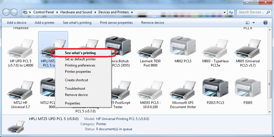The image size is (274, 137).
Task: Expand Hardware and Sound breadcrumb arrow
Action: [x=95, y=12]
